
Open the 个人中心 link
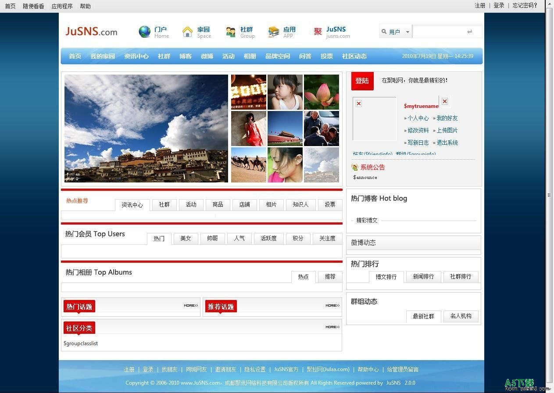click(418, 118)
